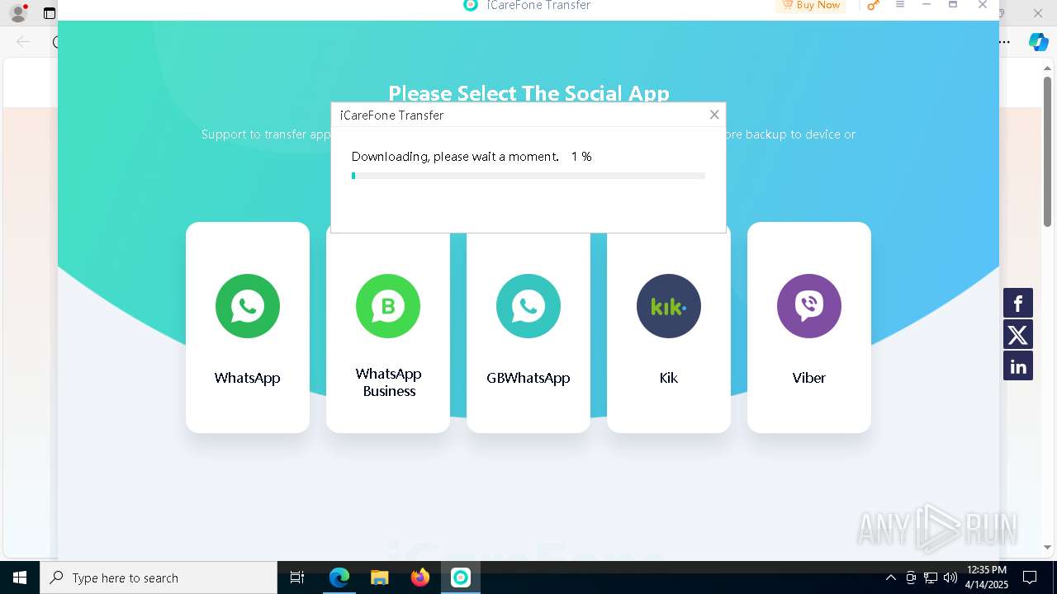Viewport: 1057px width, 594px height.
Task: Share via the X (Twitter) icon
Action: pos(1018,334)
